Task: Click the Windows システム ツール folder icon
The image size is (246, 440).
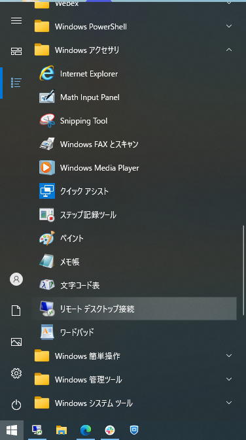Action: tap(42, 403)
